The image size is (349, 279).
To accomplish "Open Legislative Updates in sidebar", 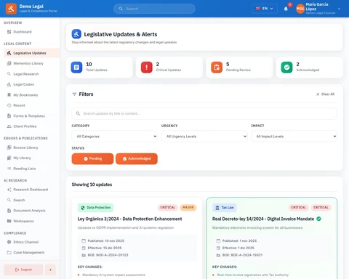I will point(31,53).
